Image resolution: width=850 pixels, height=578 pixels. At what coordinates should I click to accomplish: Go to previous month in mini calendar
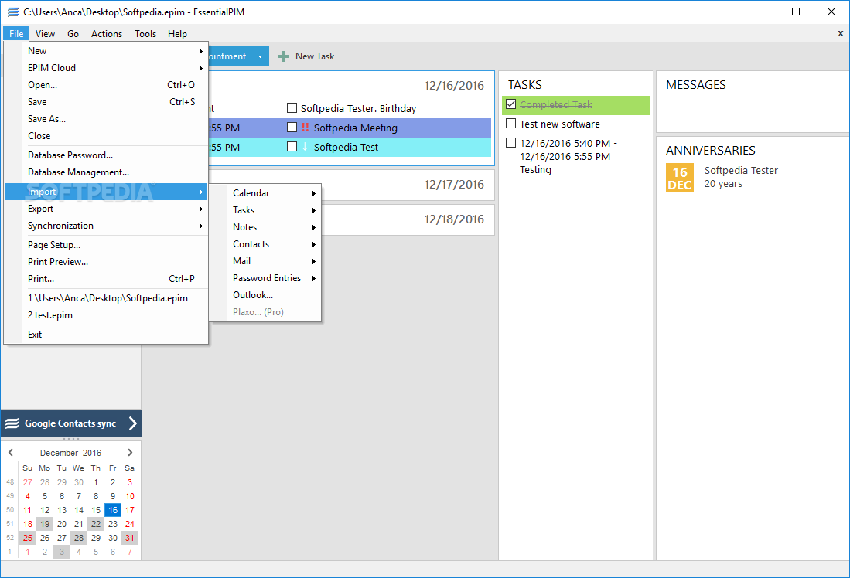pos(10,452)
